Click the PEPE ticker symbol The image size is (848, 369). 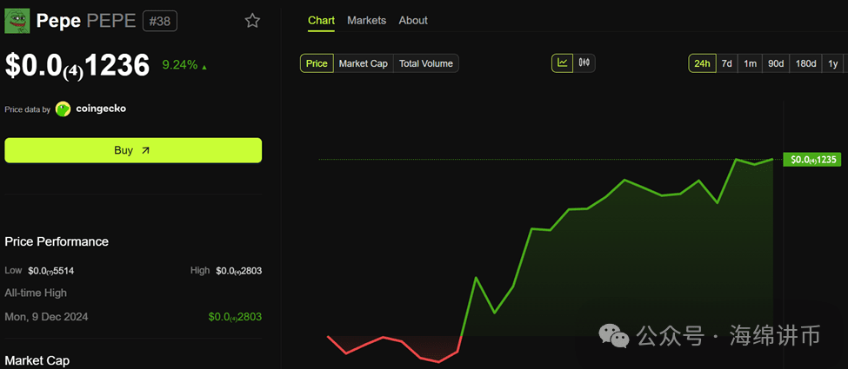pos(111,21)
